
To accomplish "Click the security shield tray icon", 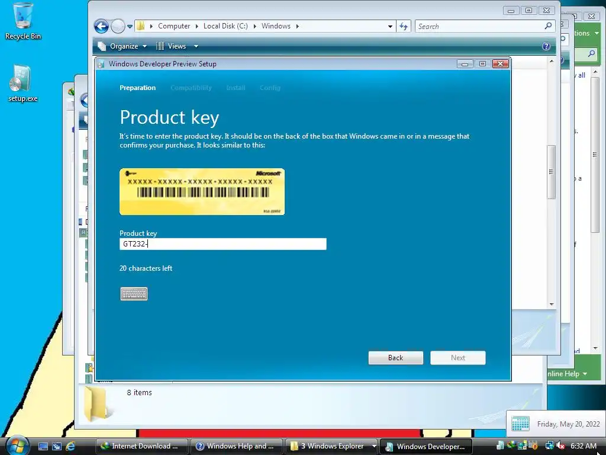I will pos(534,446).
